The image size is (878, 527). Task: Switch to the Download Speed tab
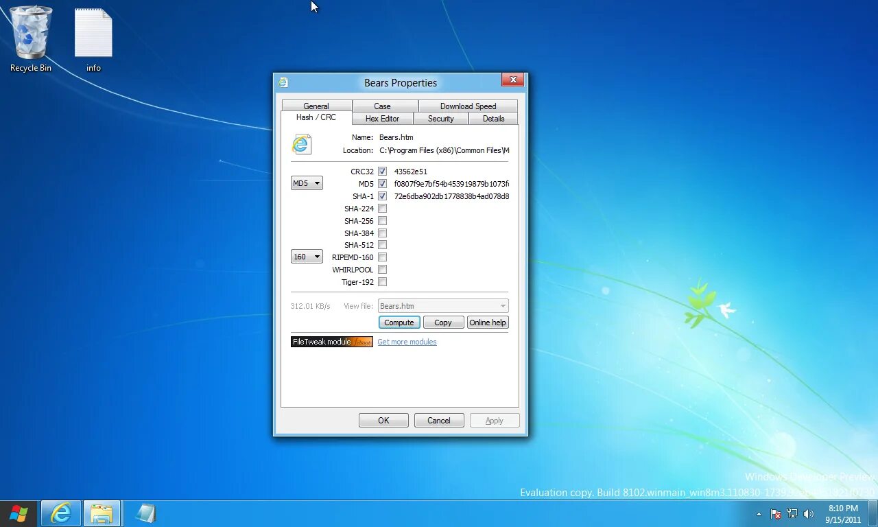[468, 106]
